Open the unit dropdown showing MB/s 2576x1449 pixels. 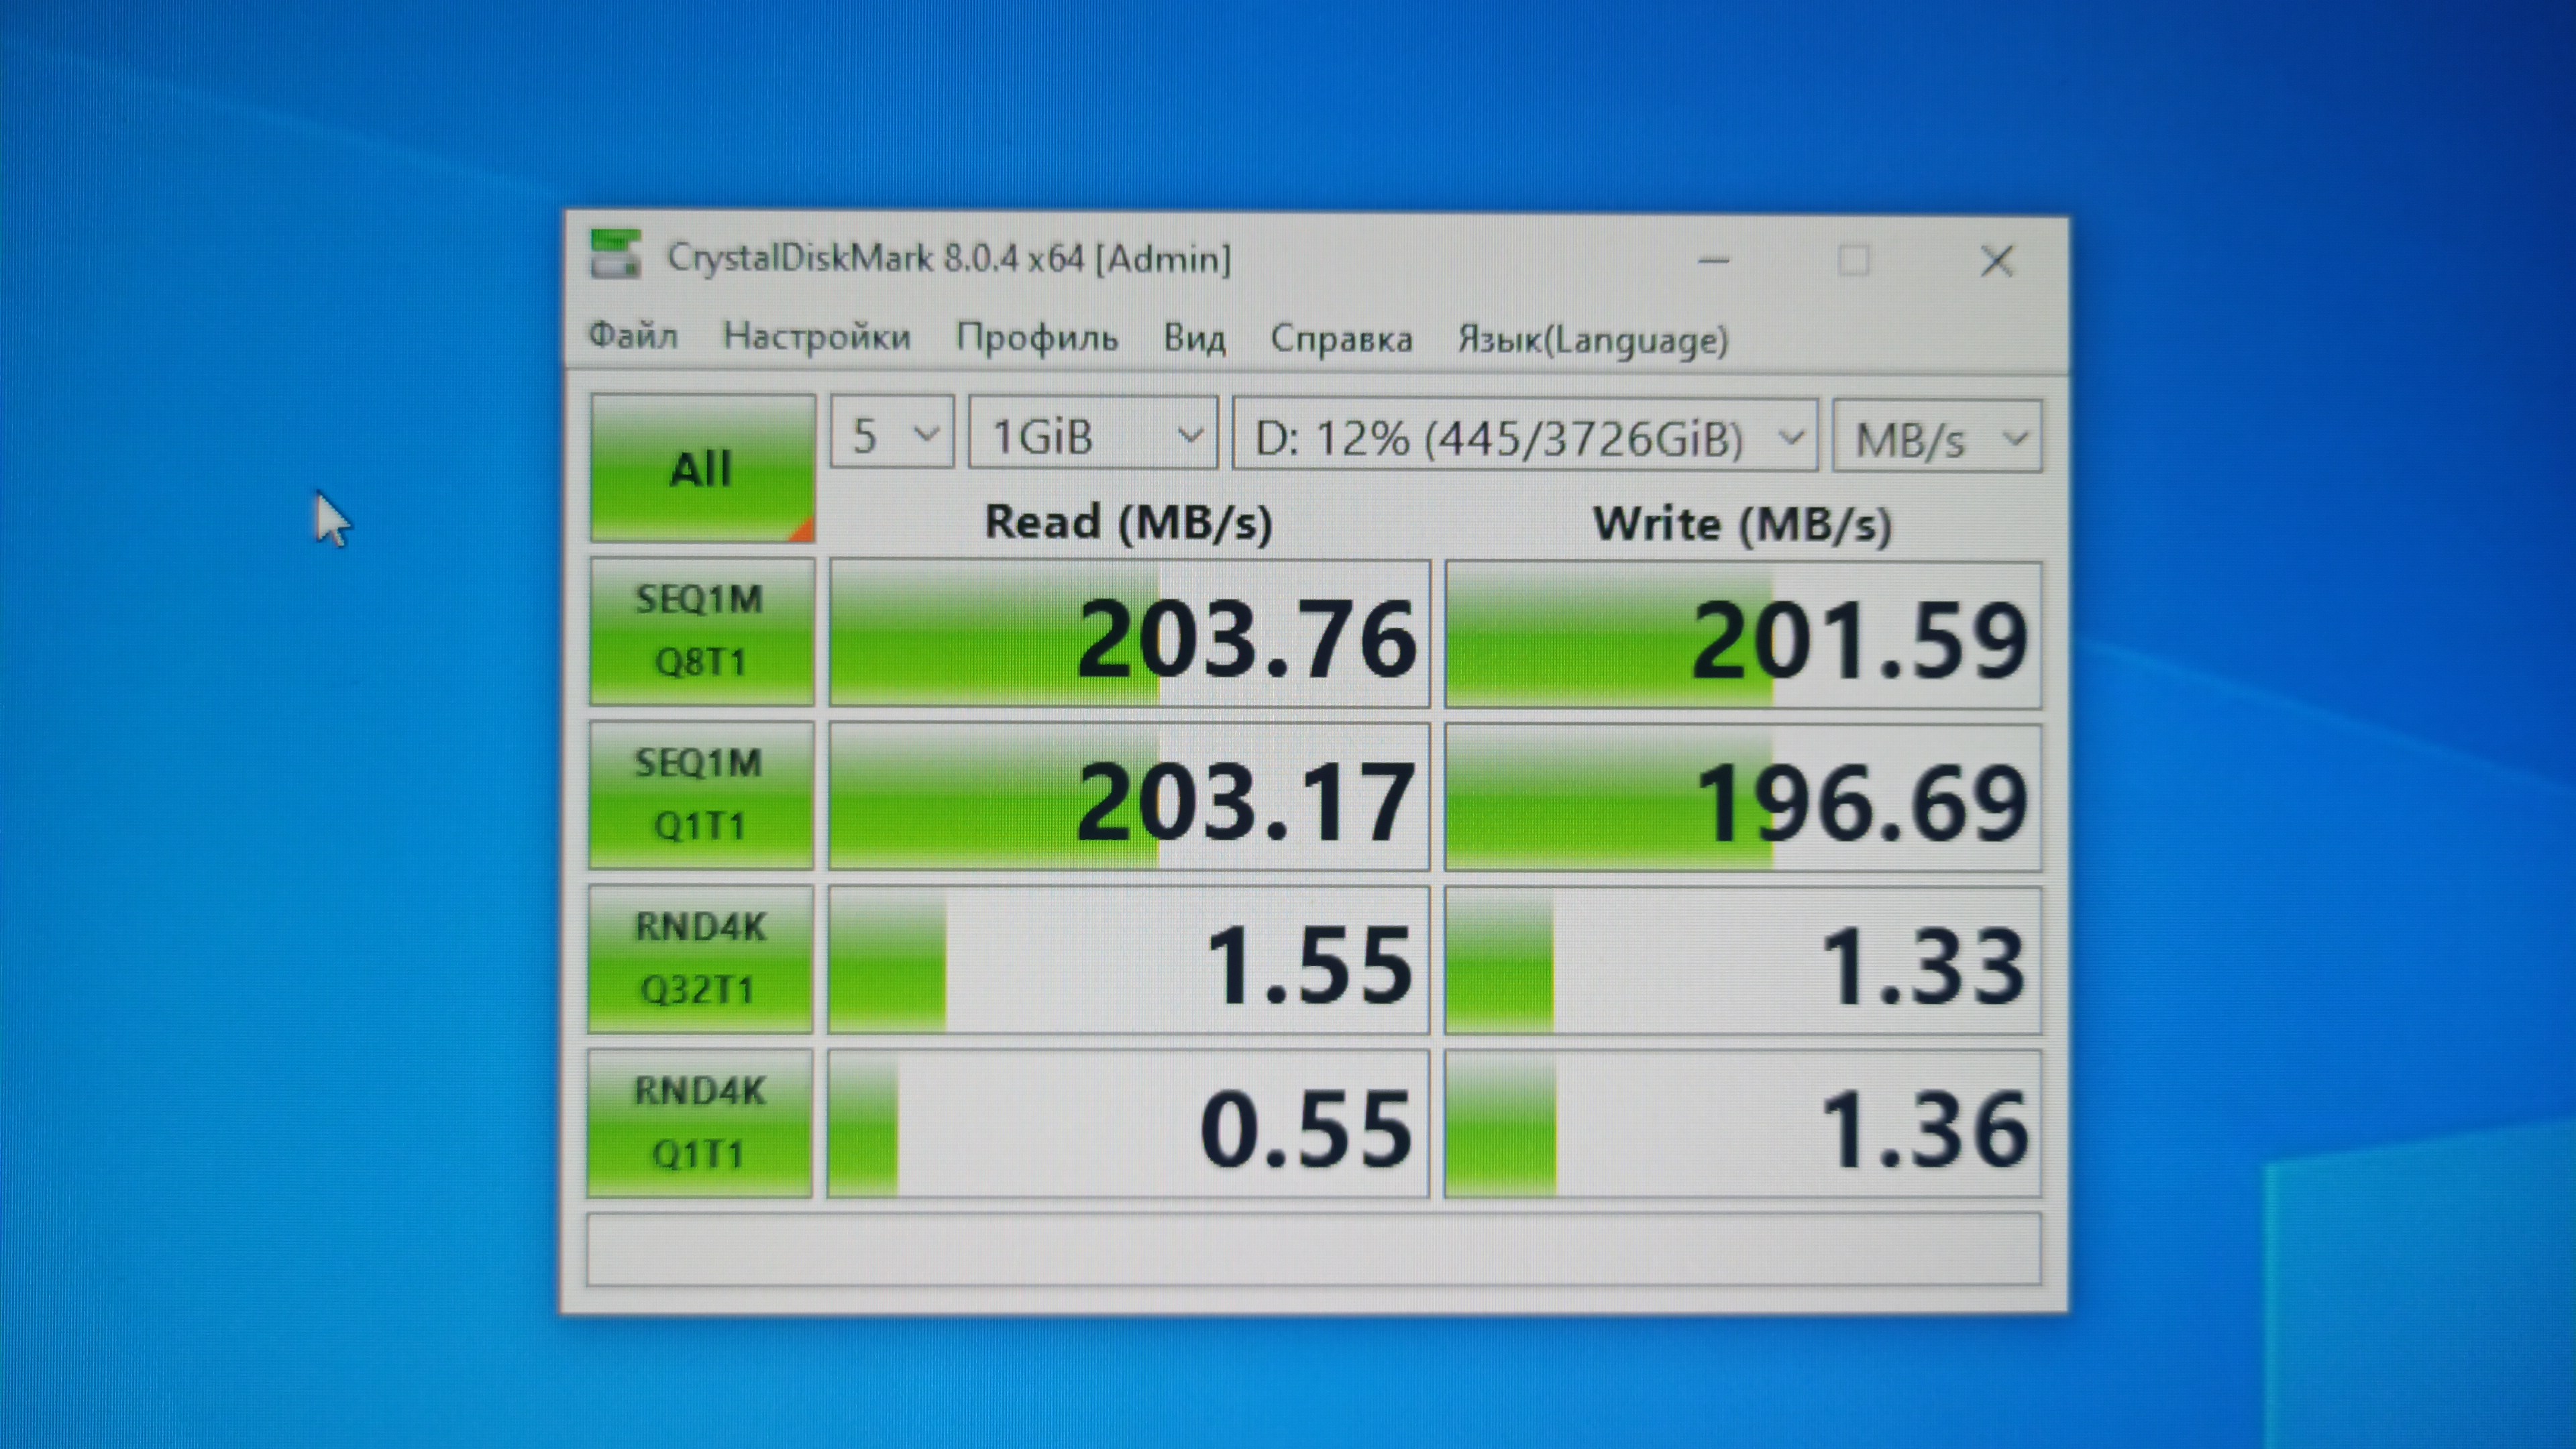pos(1937,437)
